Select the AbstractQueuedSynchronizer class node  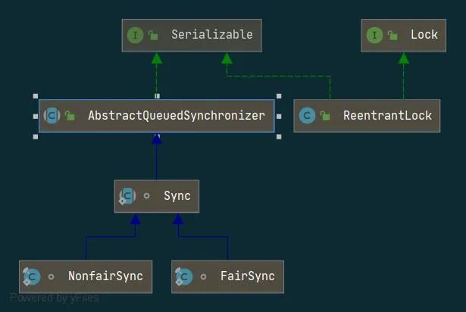(157, 116)
